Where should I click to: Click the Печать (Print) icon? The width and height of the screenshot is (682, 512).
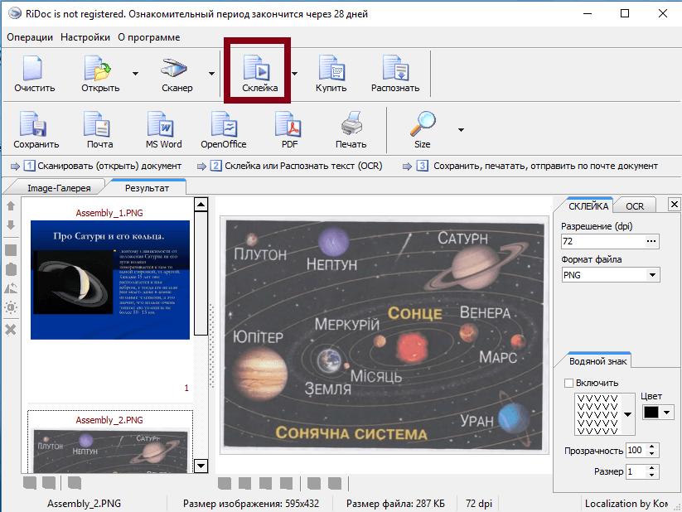click(x=351, y=129)
